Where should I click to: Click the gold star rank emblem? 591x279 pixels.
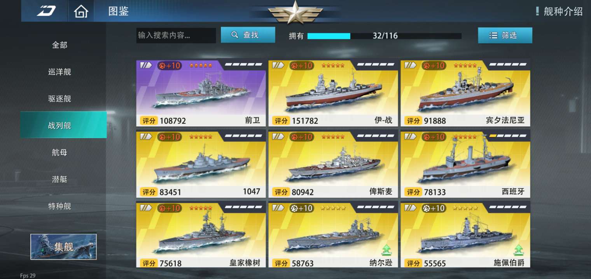295,12
